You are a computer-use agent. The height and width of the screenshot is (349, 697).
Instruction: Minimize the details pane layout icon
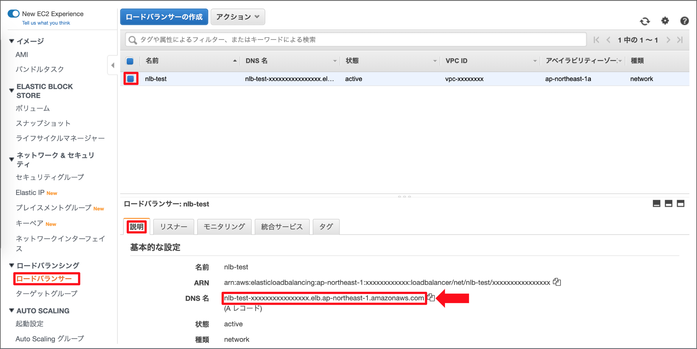click(x=656, y=204)
